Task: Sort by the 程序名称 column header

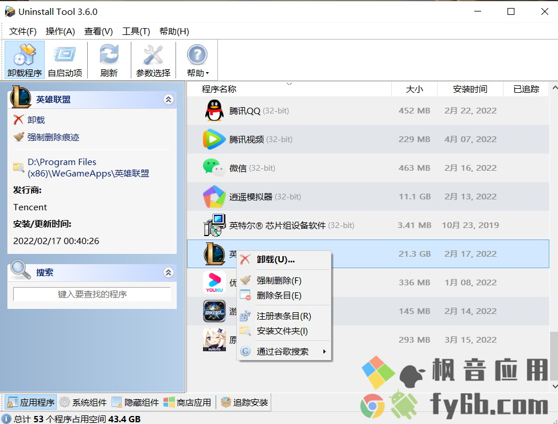Action: tap(289, 89)
